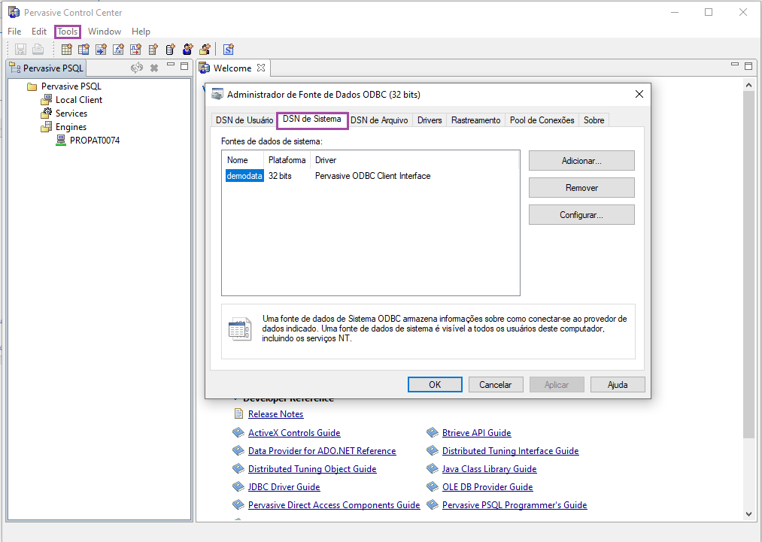Click the Save toolbar icon

pyautogui.click(x=20, y=49)
